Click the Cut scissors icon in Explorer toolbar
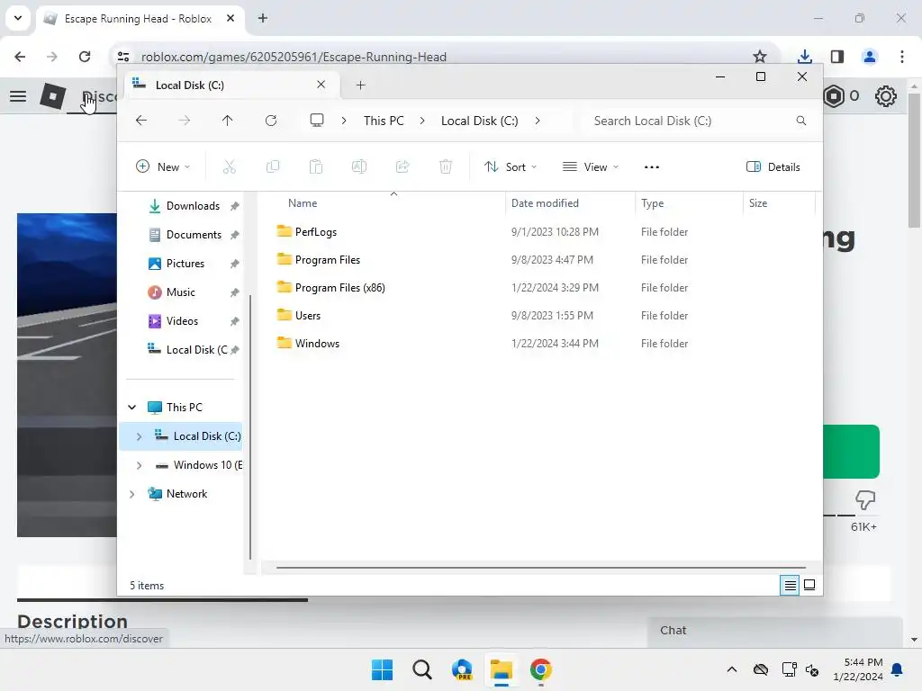 (x=230, y=166)
